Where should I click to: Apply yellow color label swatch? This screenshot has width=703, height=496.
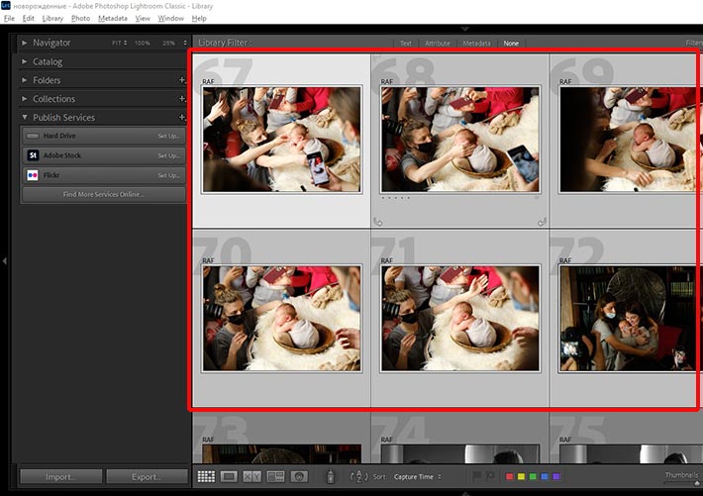521,476
